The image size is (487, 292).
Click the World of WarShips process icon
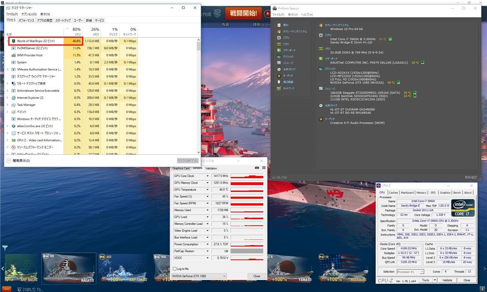[x=13, y=41]
